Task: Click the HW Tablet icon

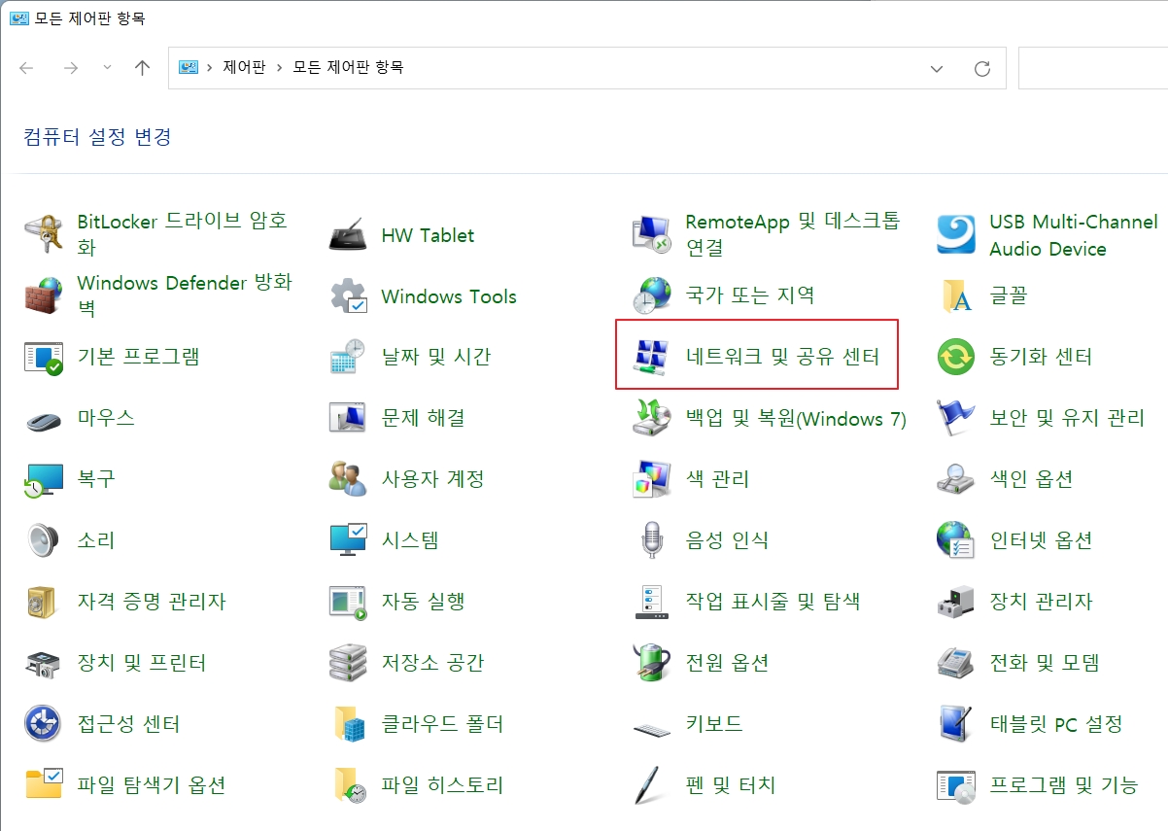Action: pos(348,235)
